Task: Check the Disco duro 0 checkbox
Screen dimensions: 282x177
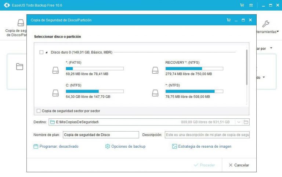Action: [41, 52]
